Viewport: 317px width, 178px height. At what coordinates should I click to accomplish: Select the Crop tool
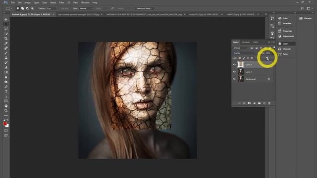pos(6,39)
